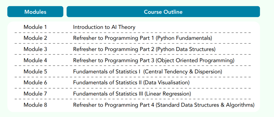Open Standard Data Structures & Algorithms Part 4
The image size is (274, 117).
pos(164,105)
